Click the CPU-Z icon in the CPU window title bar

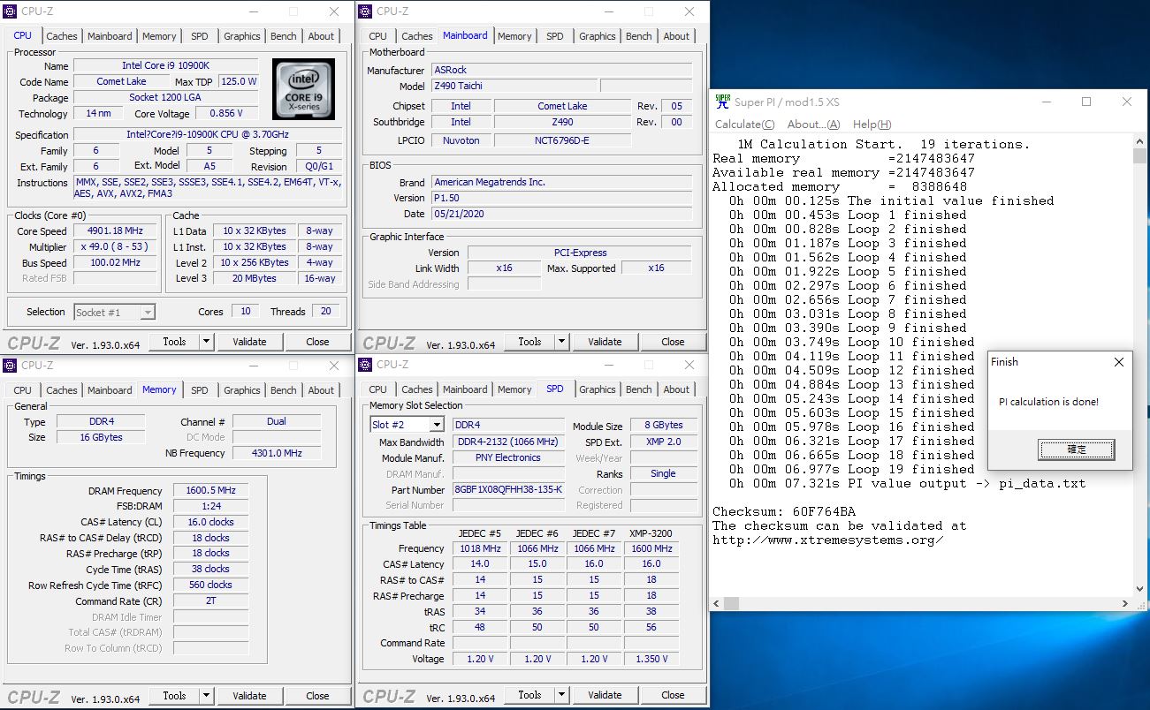pos(11,11)
